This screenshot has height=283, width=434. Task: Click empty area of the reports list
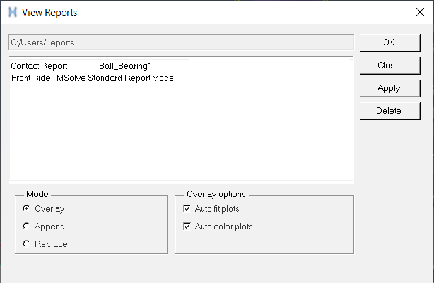click(x=180, y=139)
